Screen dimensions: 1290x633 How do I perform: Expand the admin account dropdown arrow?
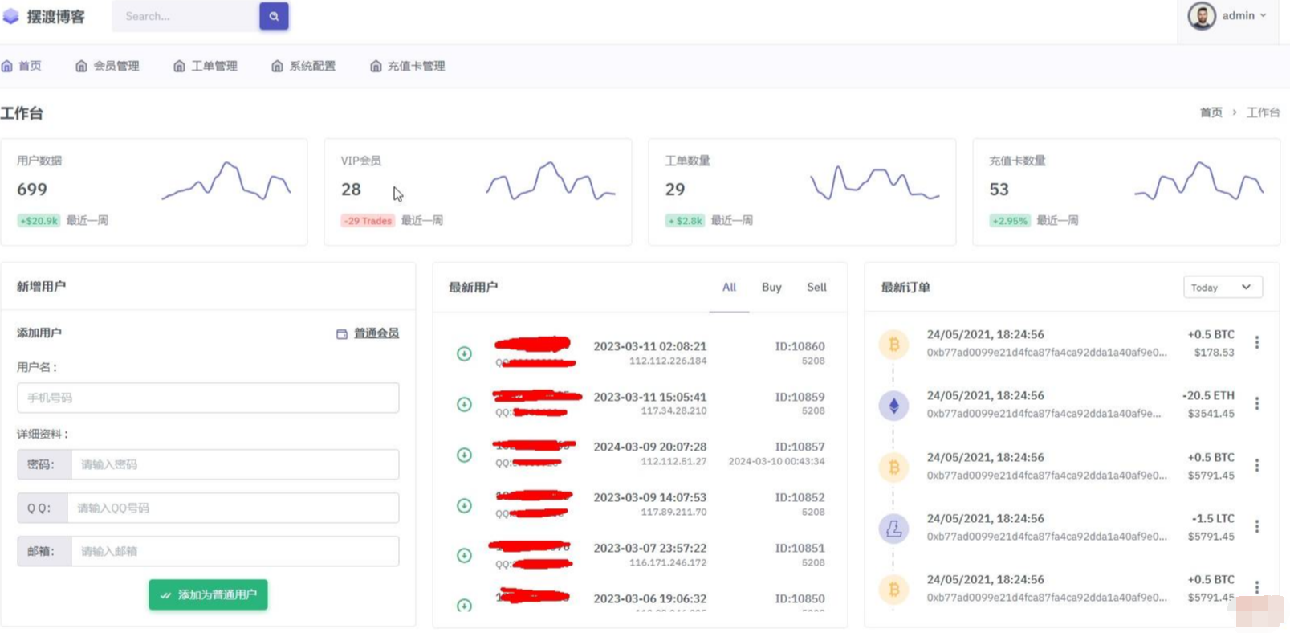(x=1263, y=15)
